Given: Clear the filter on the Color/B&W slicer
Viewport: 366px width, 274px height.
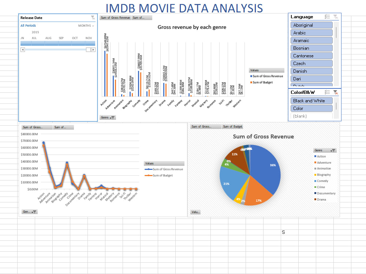Looking at the screenshot, I should 336,92.
